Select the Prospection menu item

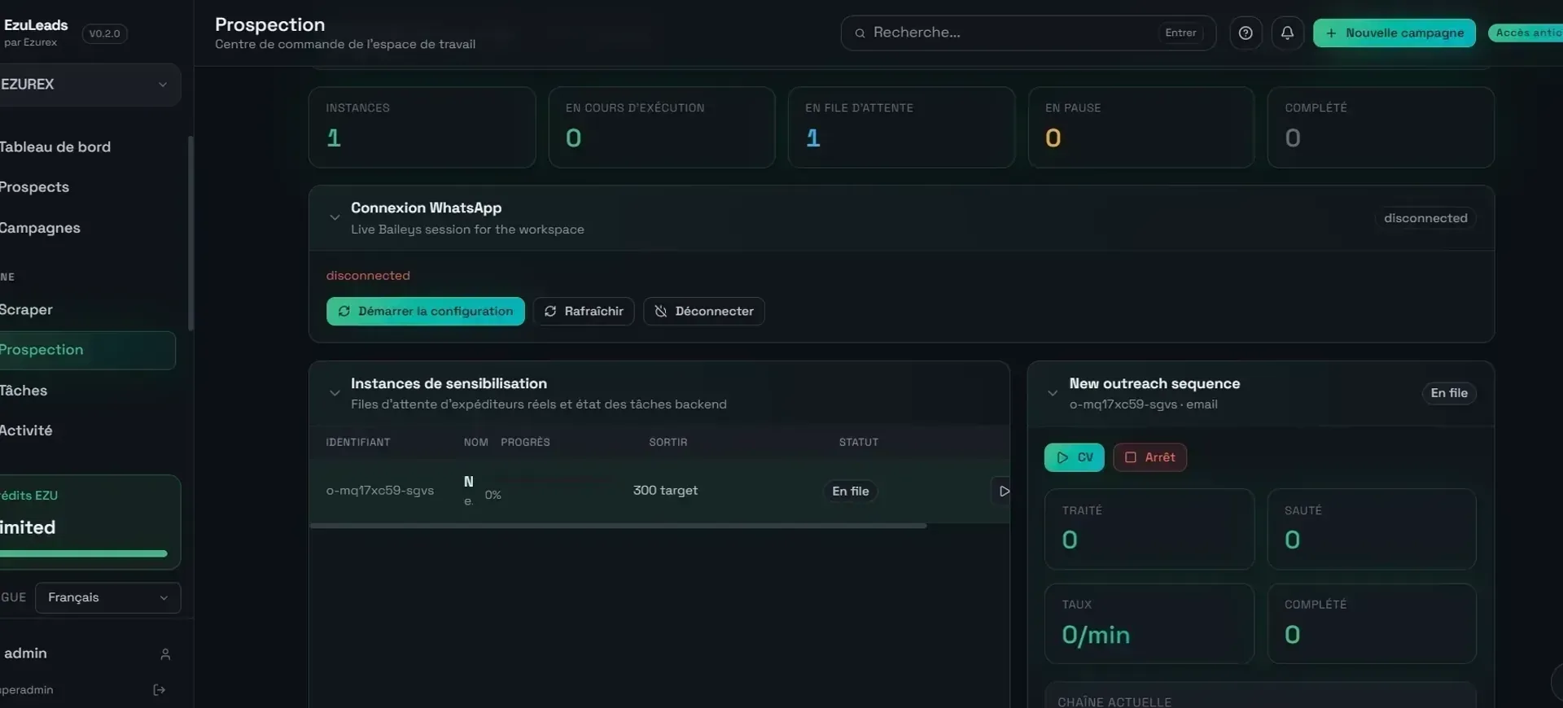pyautogui.click(x=87, y=350)
